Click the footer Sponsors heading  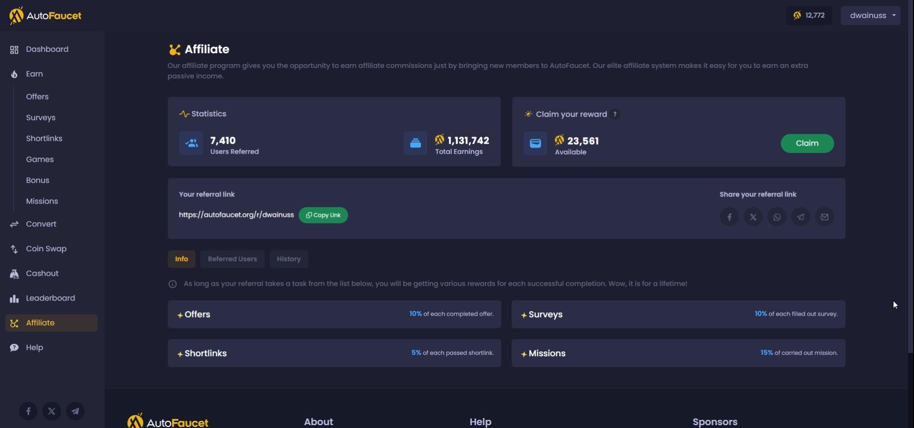point(715,422)
